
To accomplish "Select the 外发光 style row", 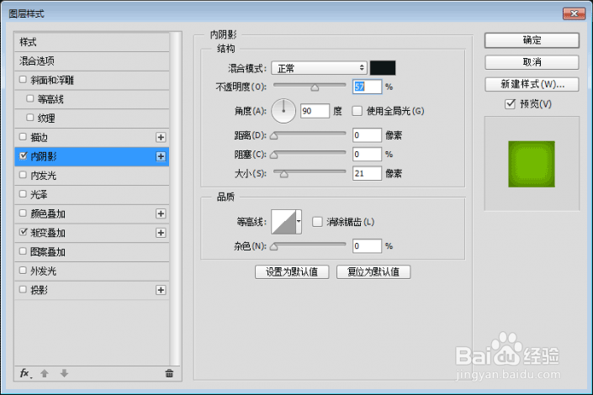I will point(92,271).
